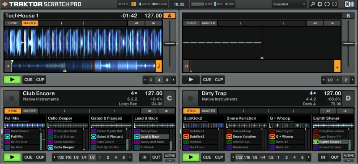Toggle the headphones cruise icon
The image size is (358, 164).
pyautogui.click(x=327, y=4)
